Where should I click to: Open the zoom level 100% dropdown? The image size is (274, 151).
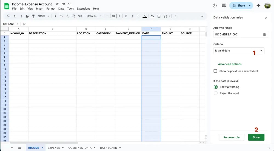tap(43, 16)
